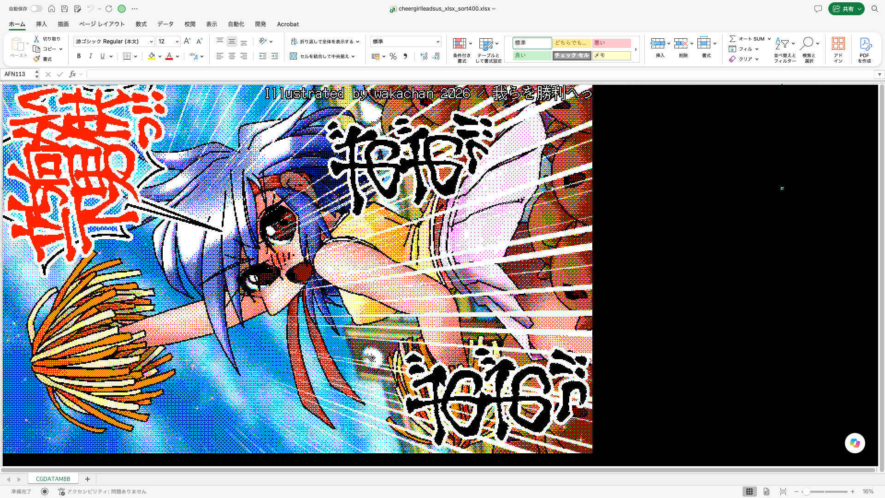This screenshot has width=885, height=498.
Task: Open the borders dropdown arrow
Action: (x=136, y=56)
